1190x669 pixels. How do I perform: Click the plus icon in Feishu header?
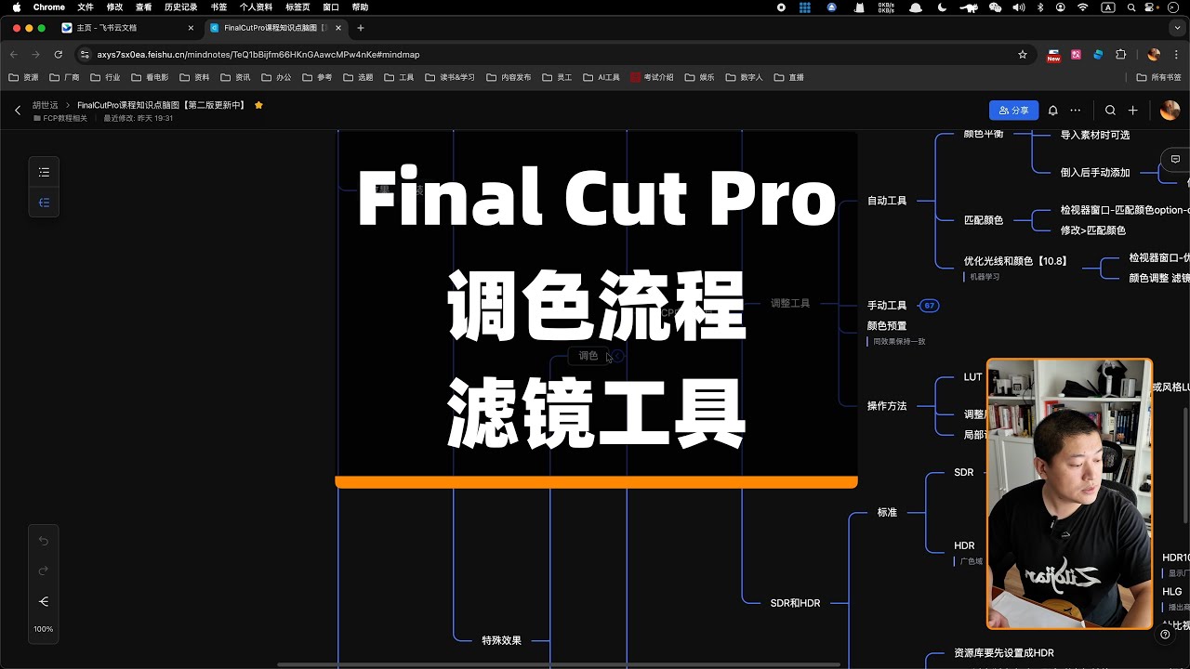[x=1132, y=110]
